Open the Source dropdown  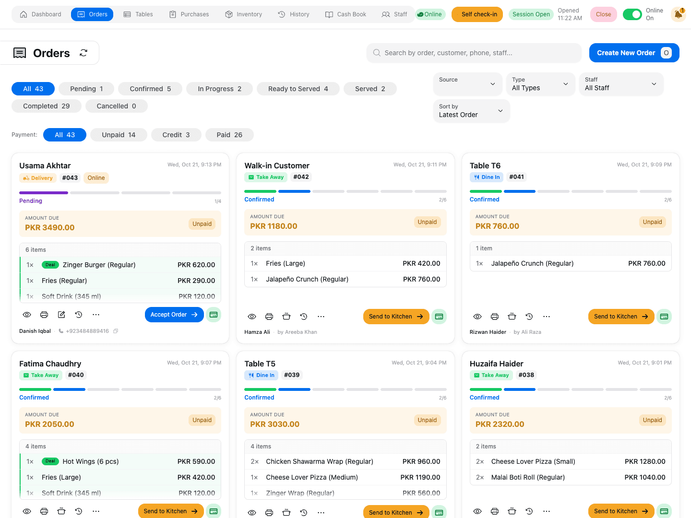467,84
